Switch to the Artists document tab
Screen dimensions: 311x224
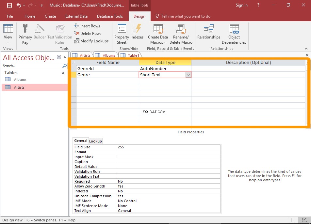(x=82, y=55)
